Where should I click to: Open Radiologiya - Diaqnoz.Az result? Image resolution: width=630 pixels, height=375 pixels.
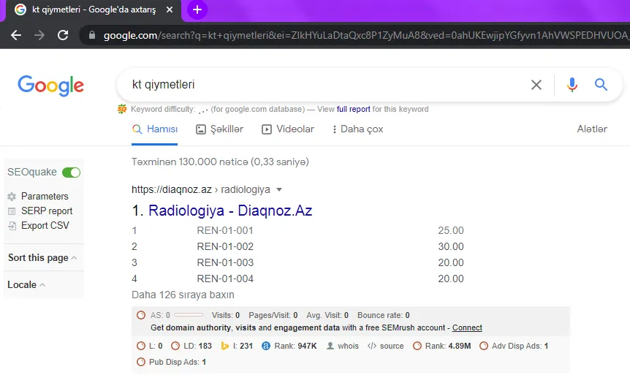pyautogui.click(x=230, y=211)
